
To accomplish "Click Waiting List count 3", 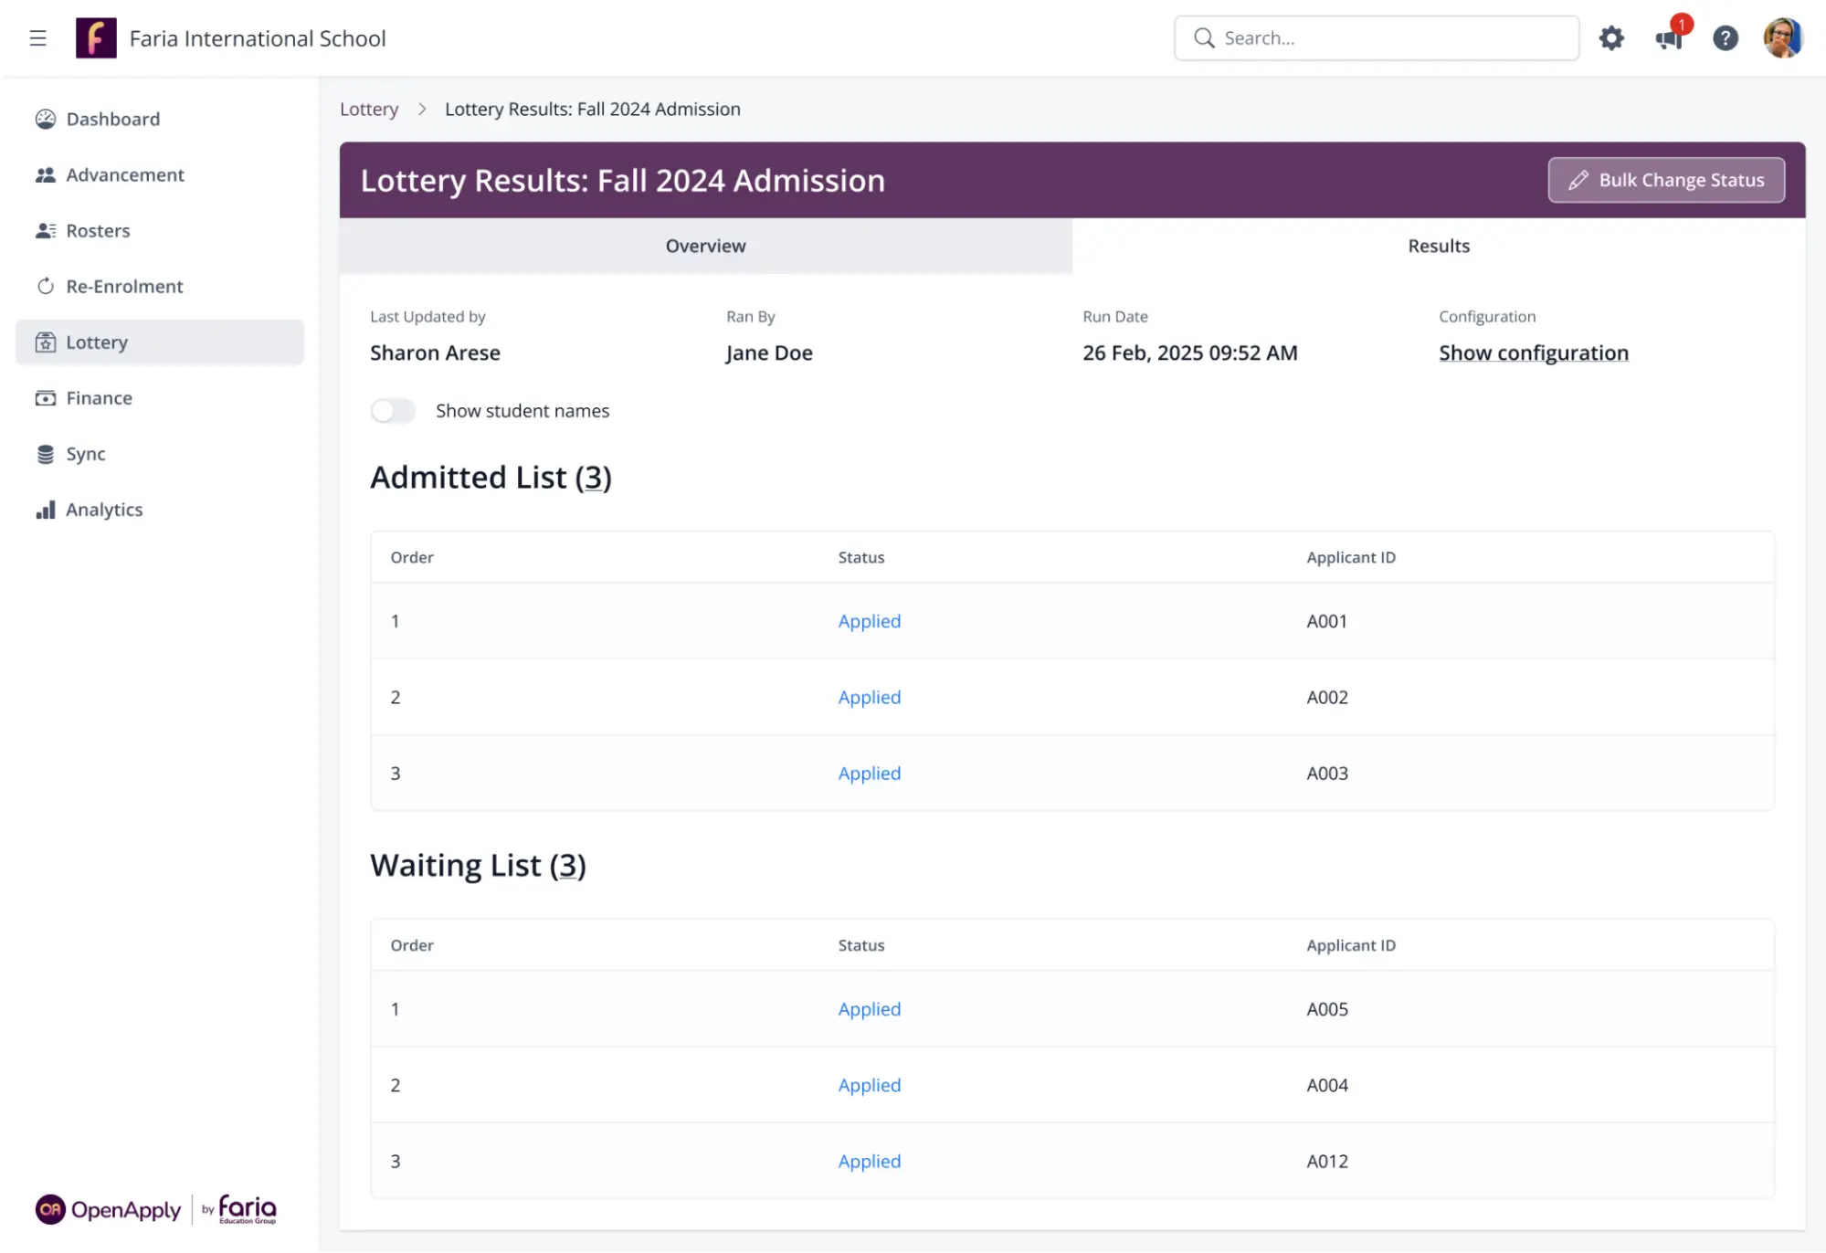I will click(x=567, y=866).
